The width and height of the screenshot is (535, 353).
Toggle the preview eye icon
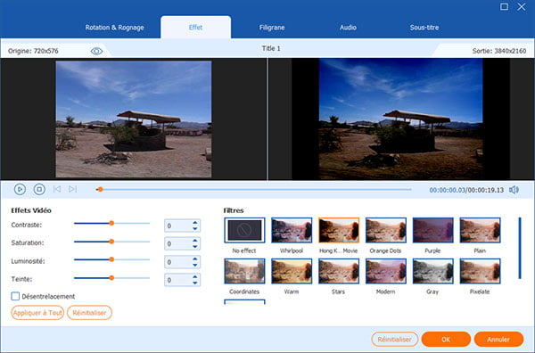(x=96, y=51)
